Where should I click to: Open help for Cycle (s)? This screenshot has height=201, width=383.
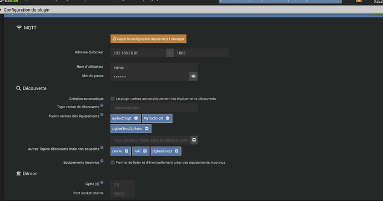point(102,183)
